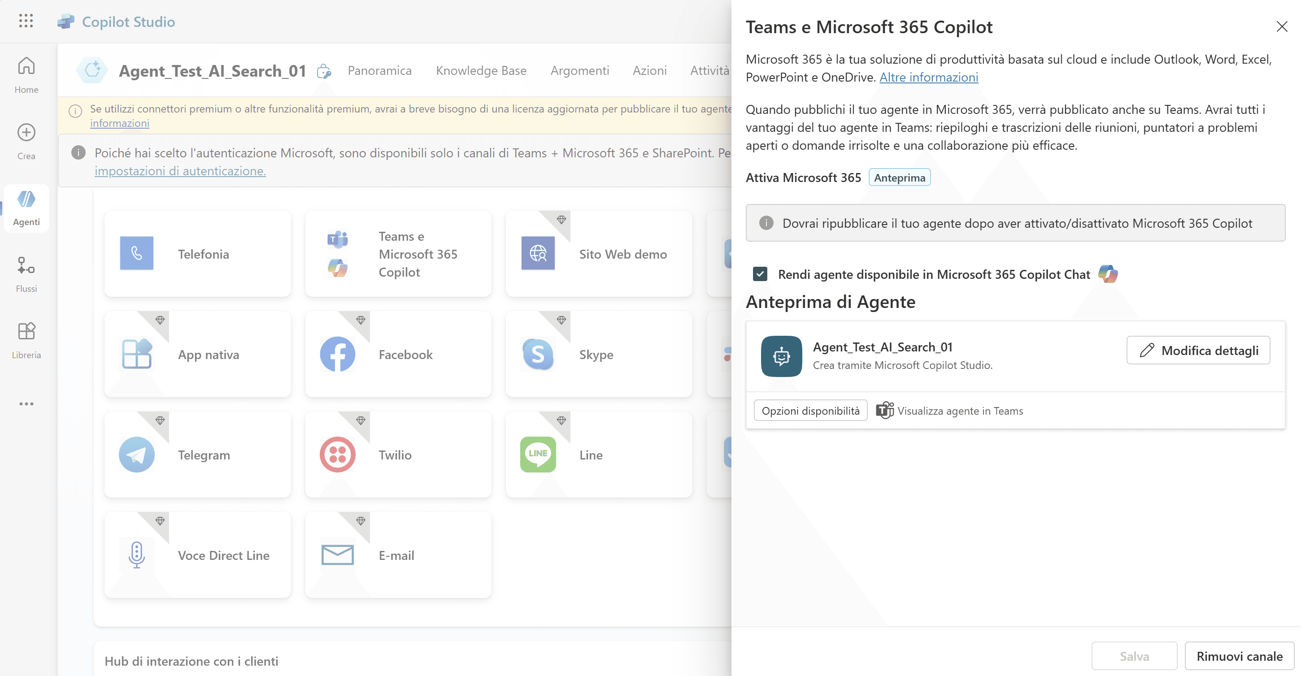Close the Teams e Microsoft 365 Copilot panel
This screenshot has height=676, width=1301.
tap(1281, 27)
